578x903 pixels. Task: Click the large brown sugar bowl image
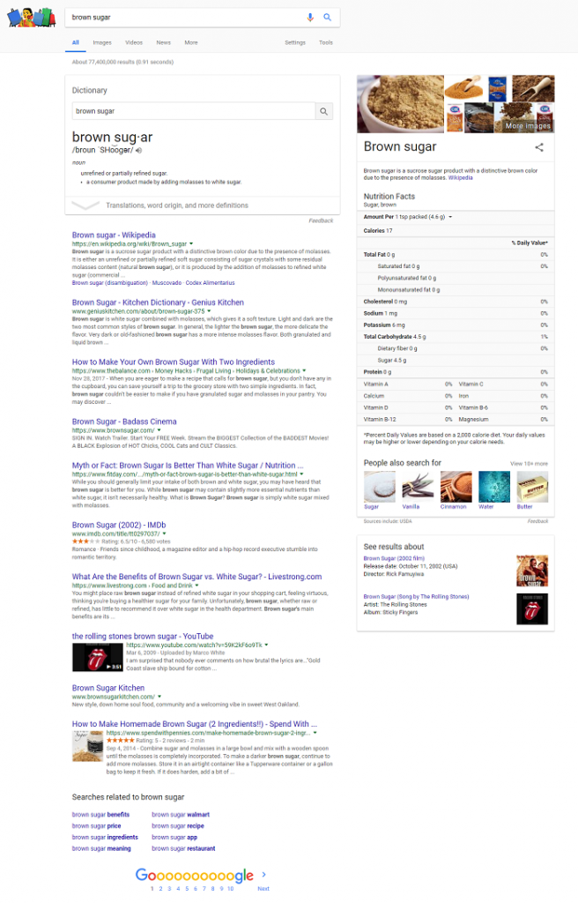pos(400,104)
